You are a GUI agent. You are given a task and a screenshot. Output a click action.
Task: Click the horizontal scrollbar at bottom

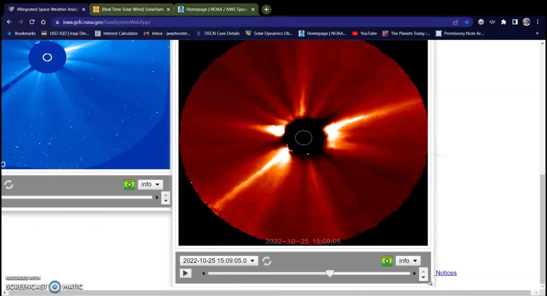(271, 293)
